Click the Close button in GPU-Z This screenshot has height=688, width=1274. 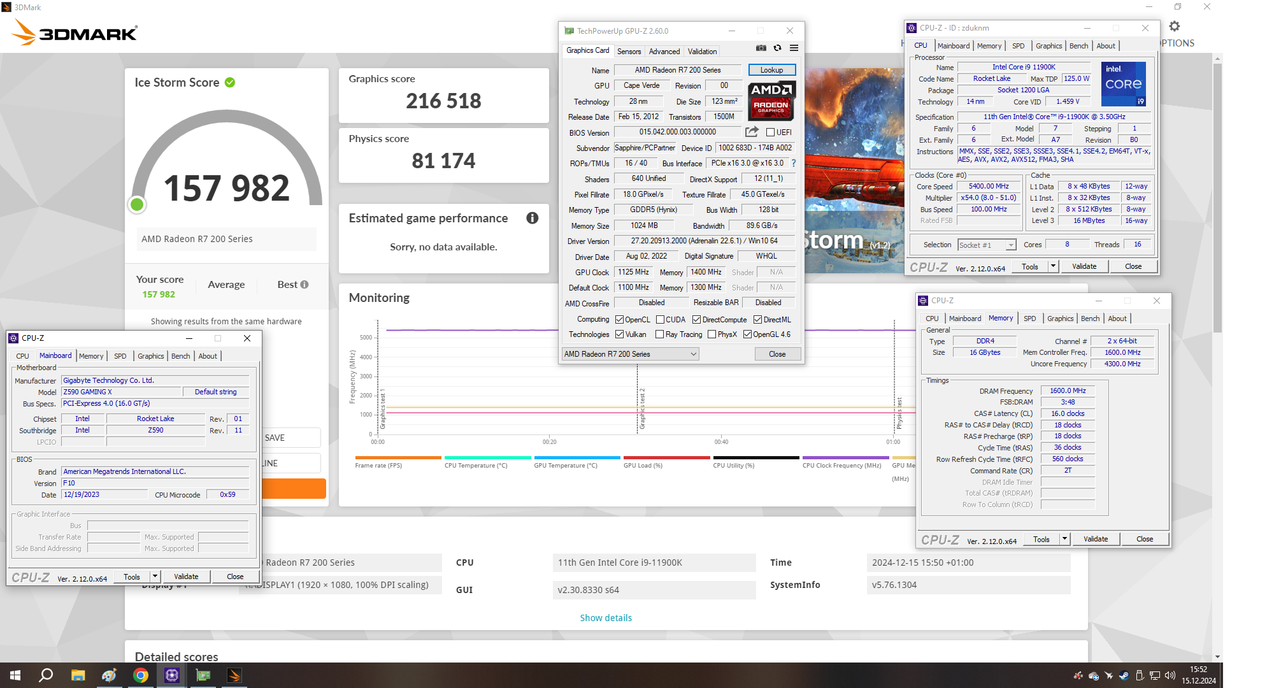click(777, 354)
